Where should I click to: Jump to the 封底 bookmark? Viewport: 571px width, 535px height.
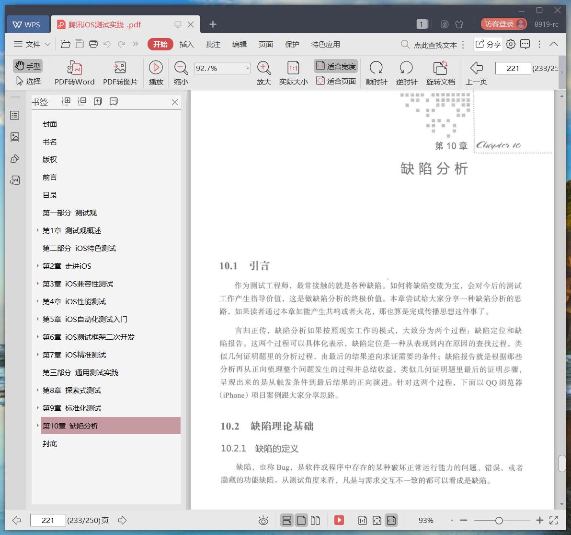pos(50,443)
